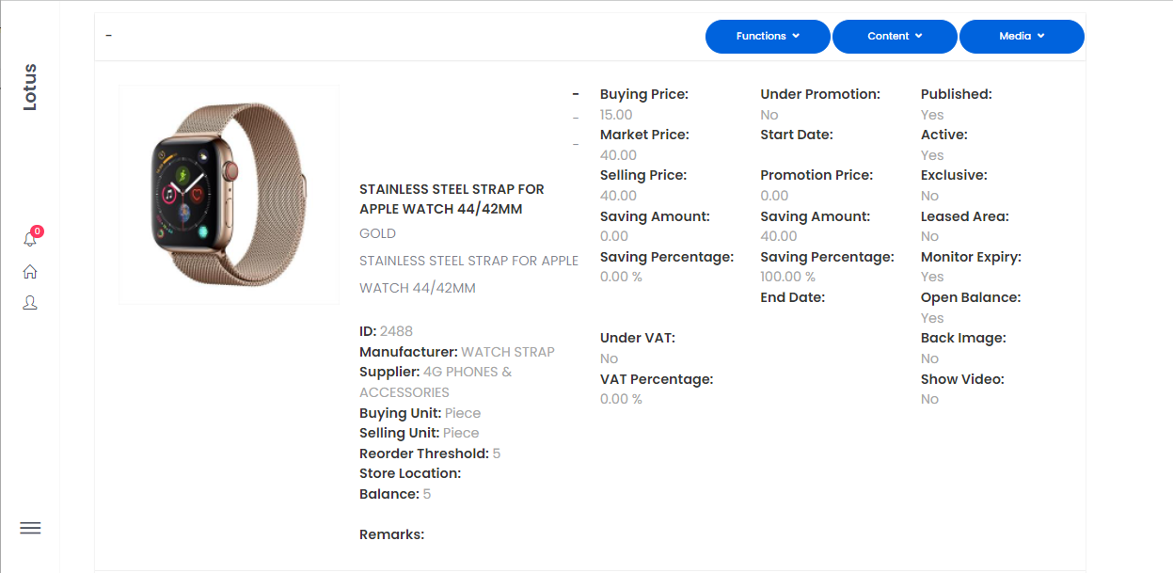1173x573 pixels.
Task: Expand the Content dropdown button
Action: pyautogui.click(x=895, y=37)
